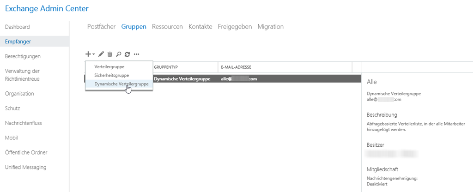Screen dimensions: 473x192
Task: Click the magnifier search icon
Action: [x=119, y=54]
